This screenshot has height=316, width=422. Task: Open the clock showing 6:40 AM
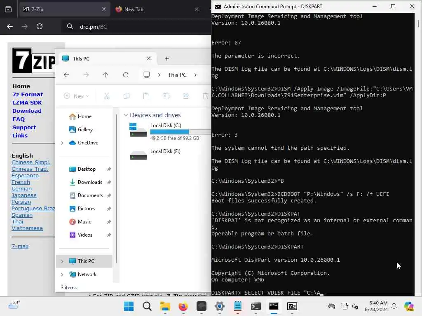coord(376,306)
